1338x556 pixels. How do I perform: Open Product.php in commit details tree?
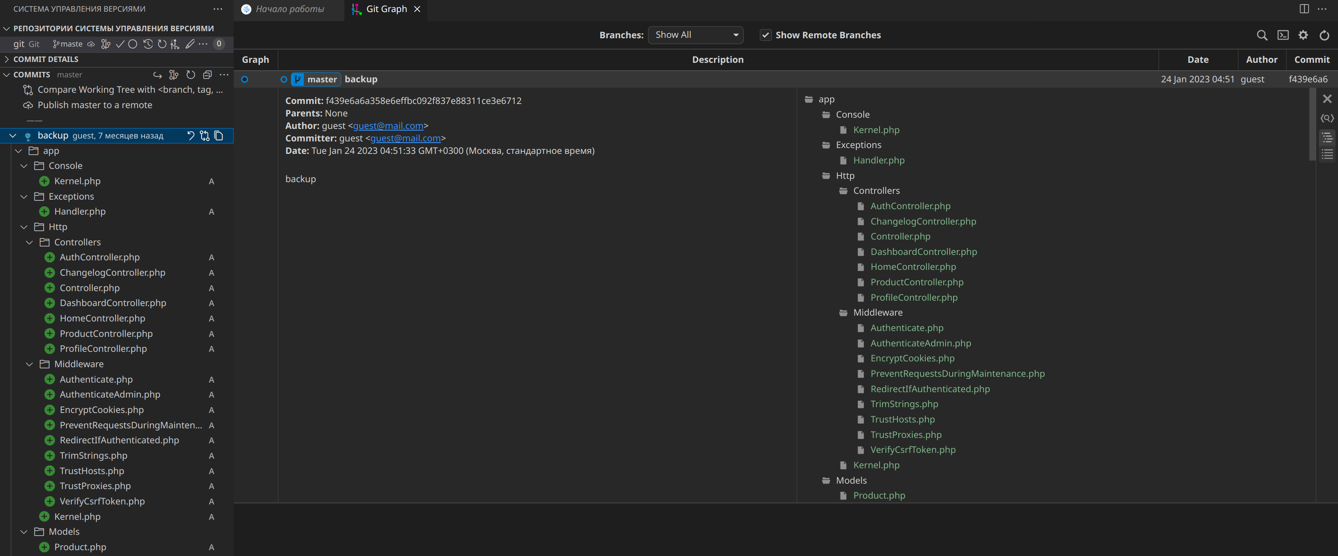pyautogui.click(x=879, y=496)
